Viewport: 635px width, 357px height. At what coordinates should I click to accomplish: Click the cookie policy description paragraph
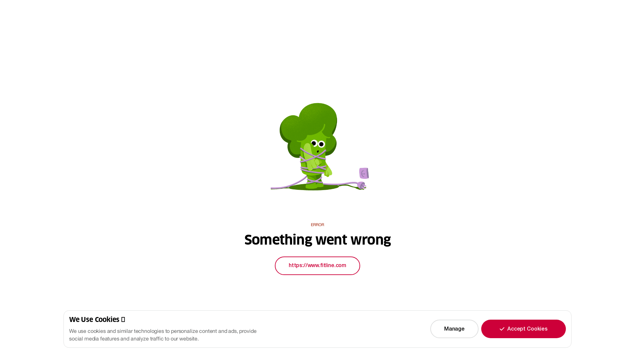163,335
